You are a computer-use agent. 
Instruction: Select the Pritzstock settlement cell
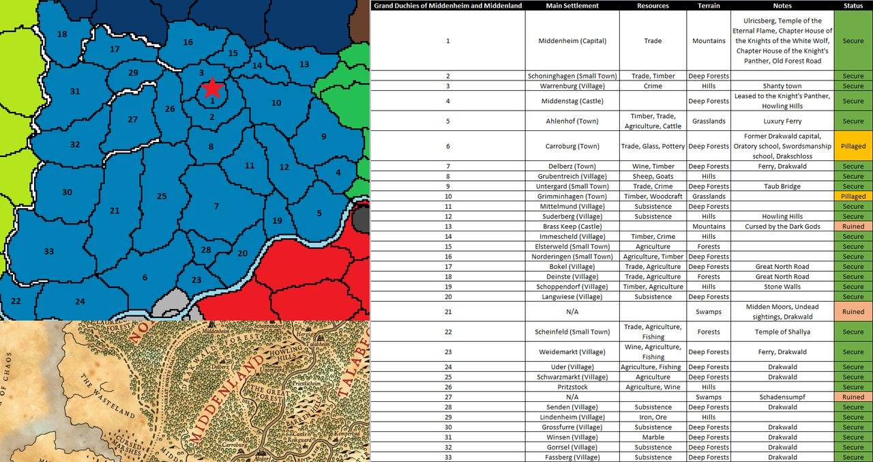(x=572, y=387)
